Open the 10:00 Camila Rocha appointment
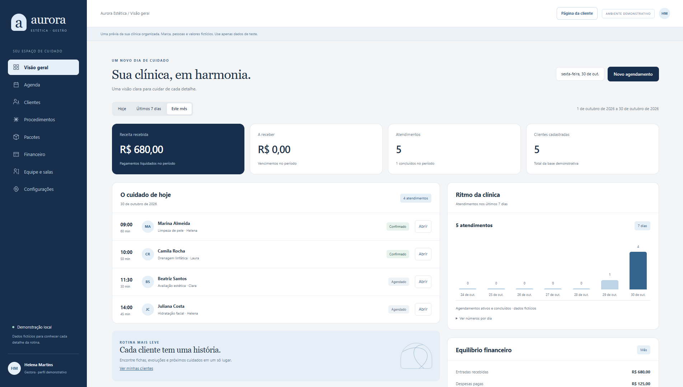 point(423,254)
